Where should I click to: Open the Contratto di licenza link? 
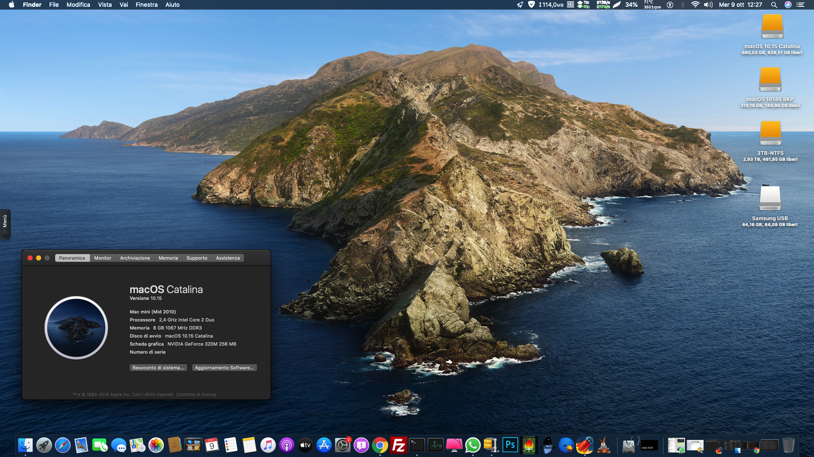(196, 394)
